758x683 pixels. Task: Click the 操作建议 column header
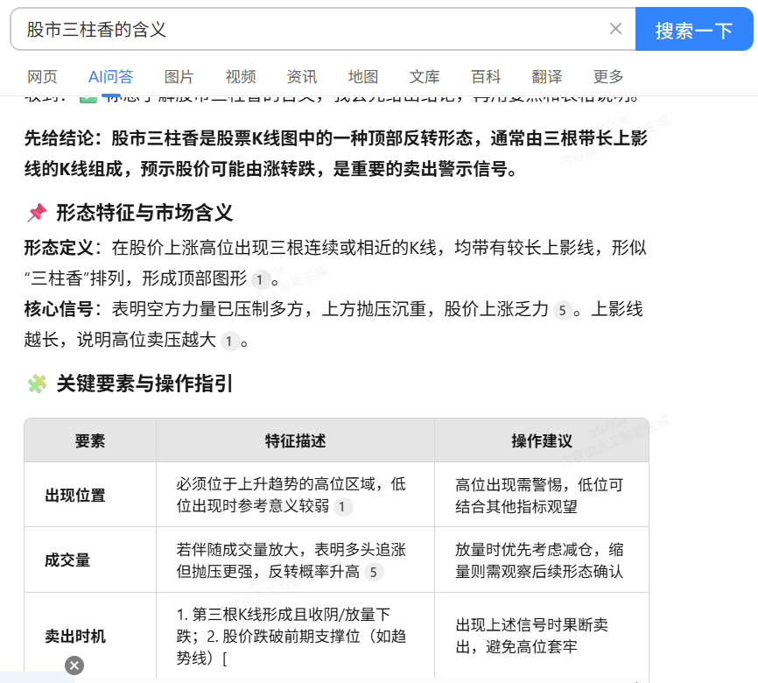click(x=542, y=440)
